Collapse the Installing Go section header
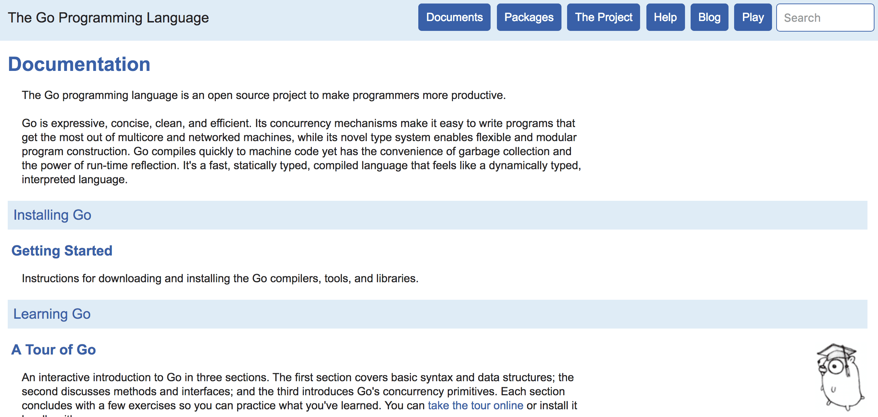878x417 pixels. click(52, 215)
